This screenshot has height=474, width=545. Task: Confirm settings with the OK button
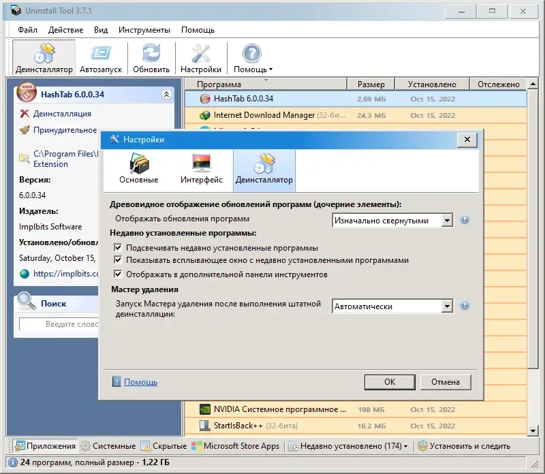click(x=389, y=381)
